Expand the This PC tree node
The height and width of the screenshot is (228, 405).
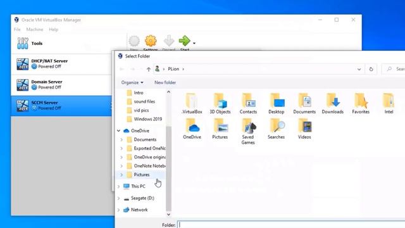click(118, 186)
